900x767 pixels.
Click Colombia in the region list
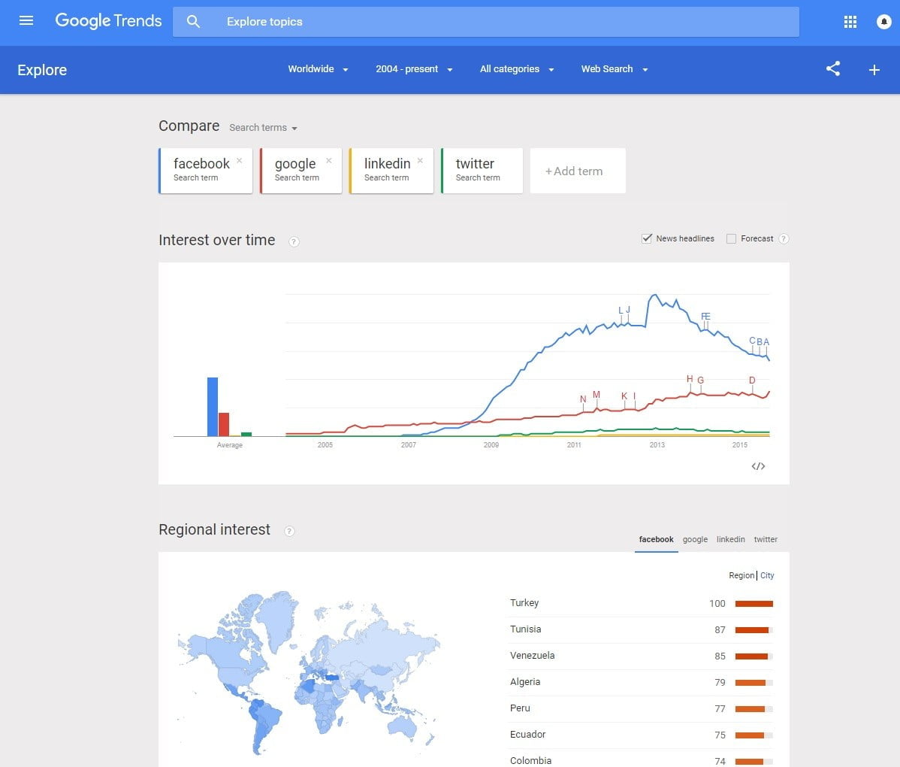tap(530, 761)
